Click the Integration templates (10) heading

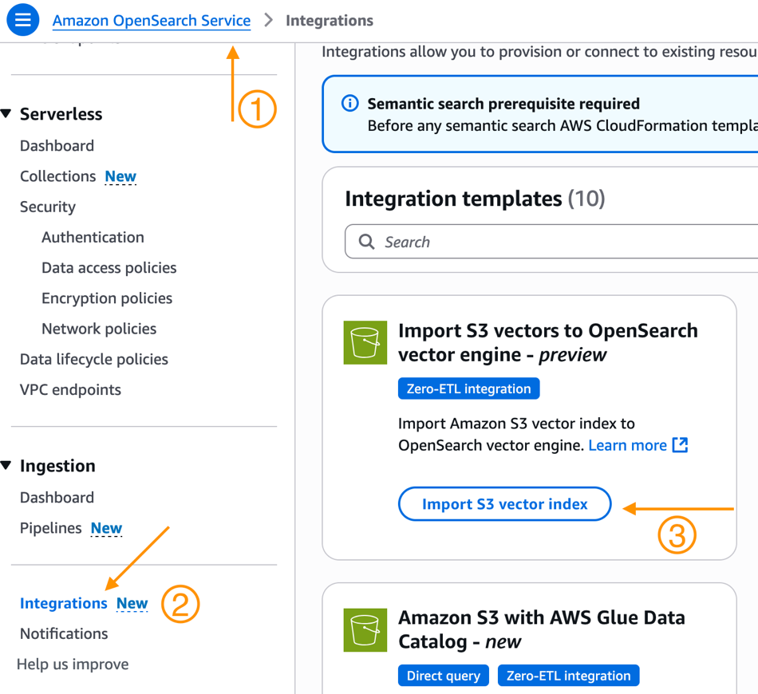[x=475, y=199]
